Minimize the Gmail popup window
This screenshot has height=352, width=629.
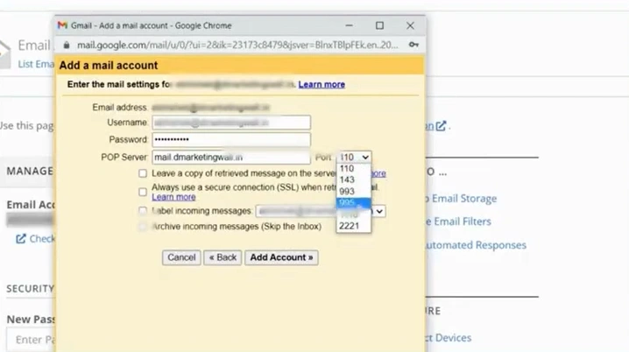(349, 25)
